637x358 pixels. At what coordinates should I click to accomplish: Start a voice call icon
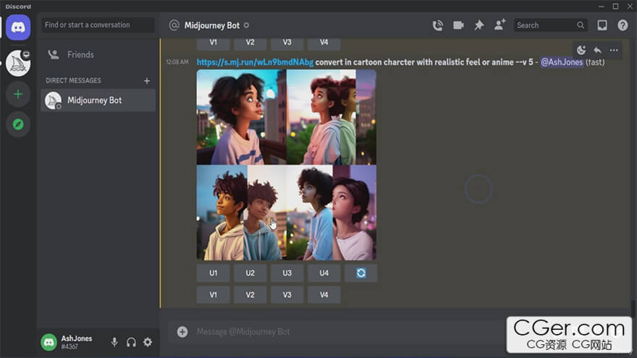(437, 25)
